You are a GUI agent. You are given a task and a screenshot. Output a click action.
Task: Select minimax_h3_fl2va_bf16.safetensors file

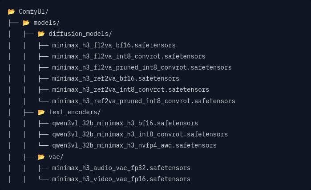[114, 46]
